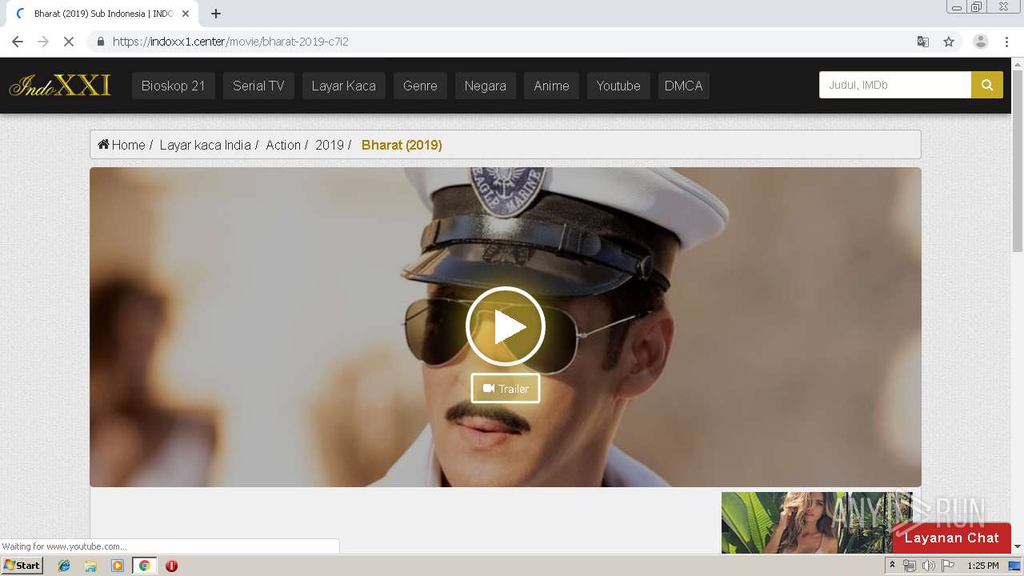The height and width of the screenshot is (576, 1024).
Task: Open the Anime menu item
Action: coord(551,86)
